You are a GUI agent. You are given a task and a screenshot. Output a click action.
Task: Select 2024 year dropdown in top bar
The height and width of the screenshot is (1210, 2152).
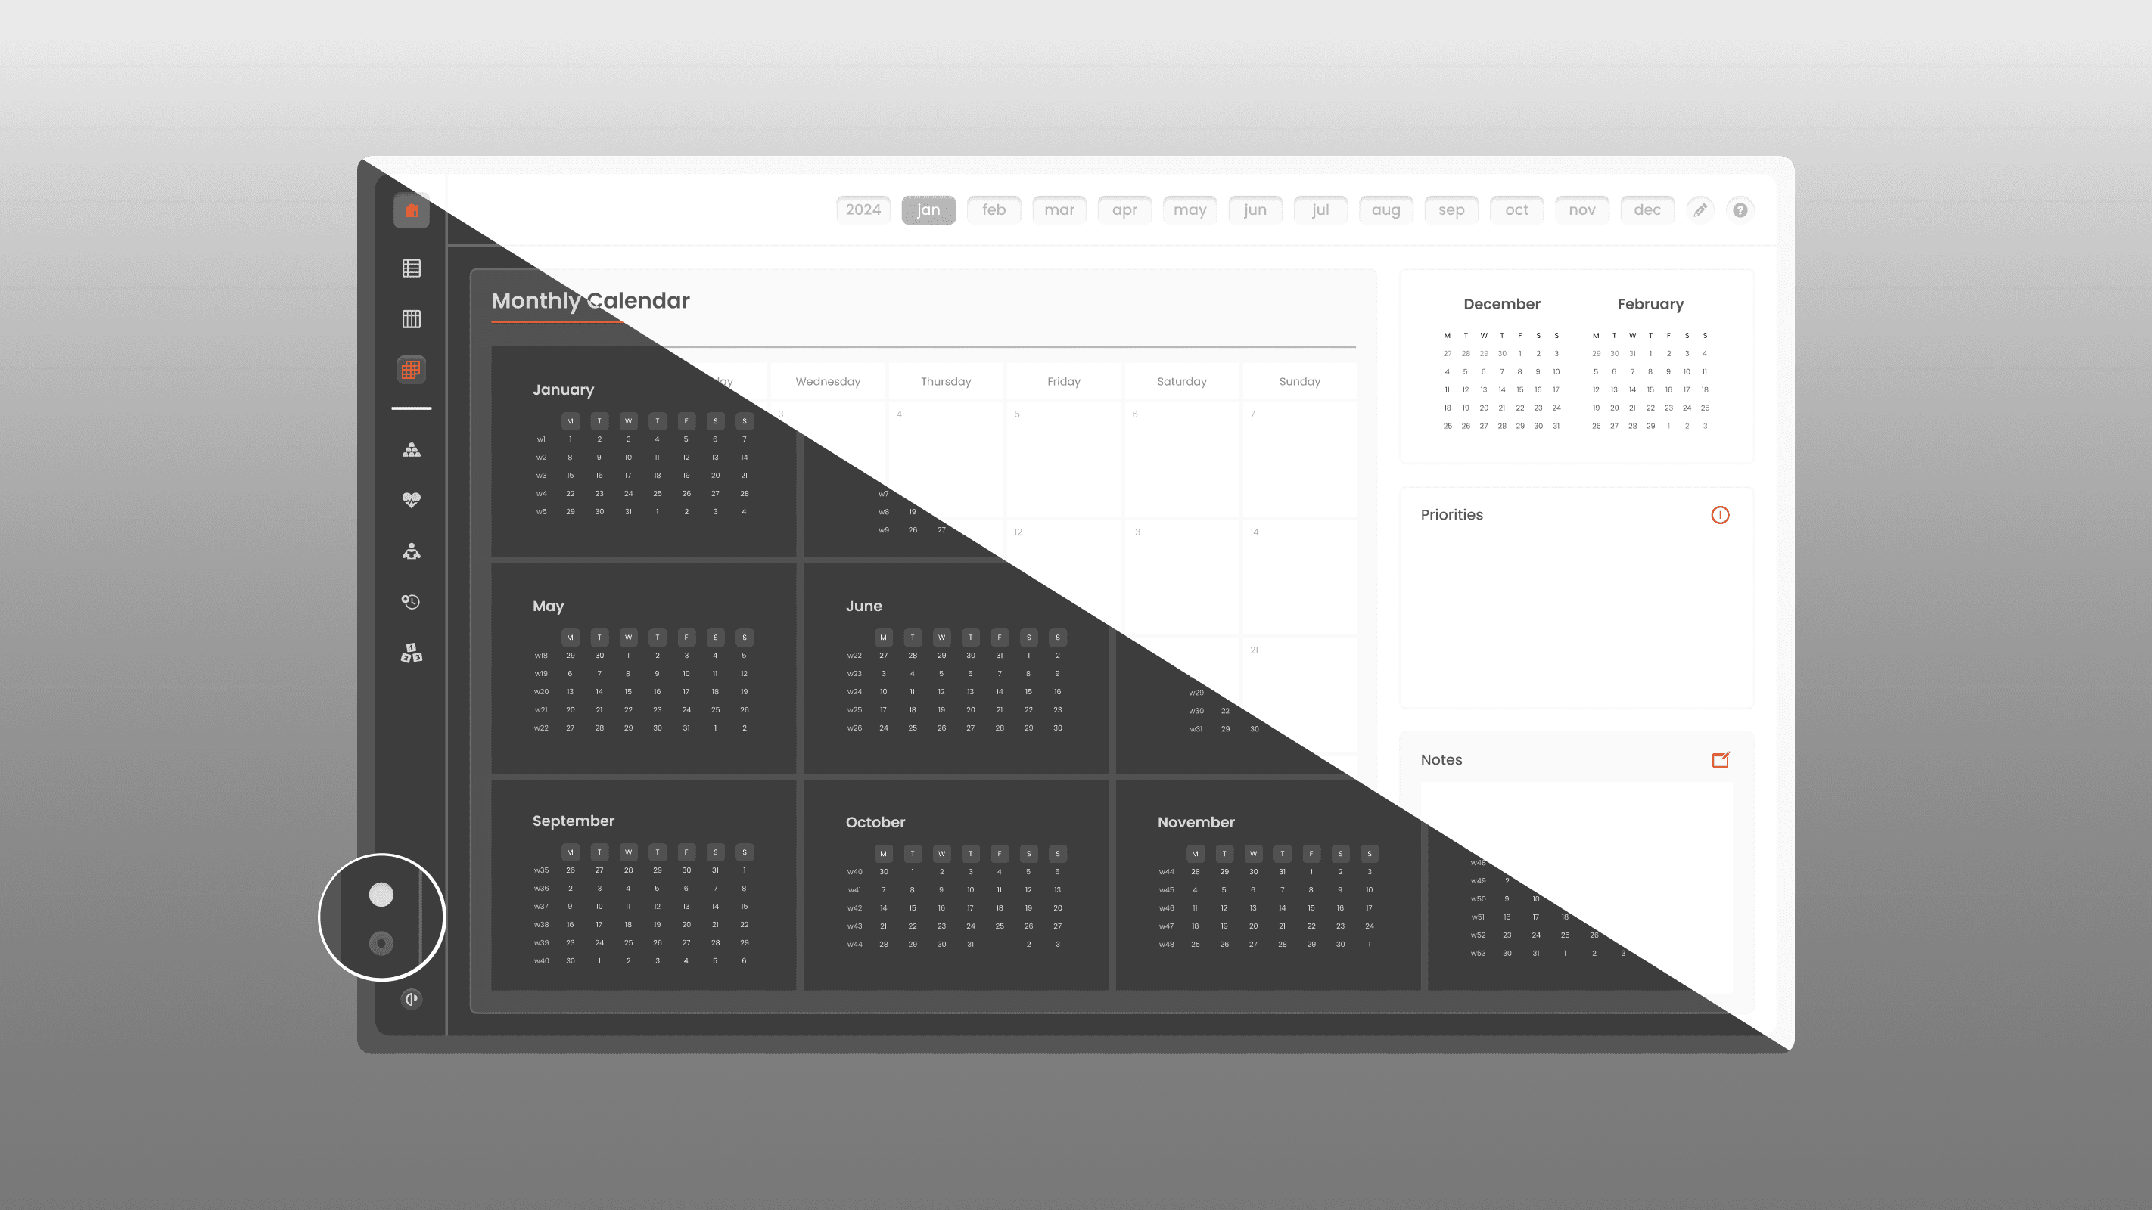click(x=862, y=208)
